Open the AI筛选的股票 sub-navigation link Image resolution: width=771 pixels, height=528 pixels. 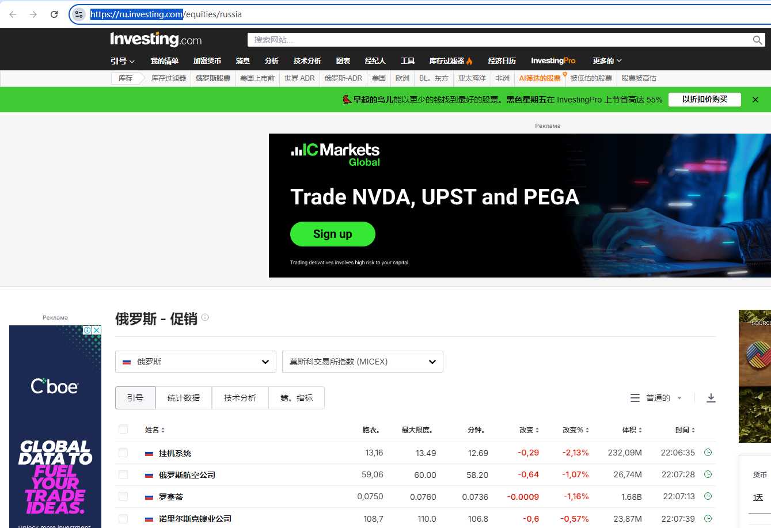click(x=540, y=78)
